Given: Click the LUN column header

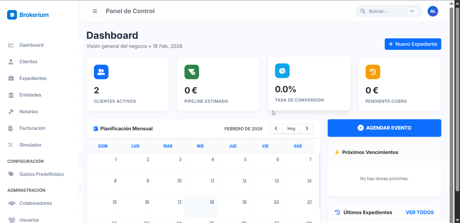Looking at the screenshot, I should (135, 146).
